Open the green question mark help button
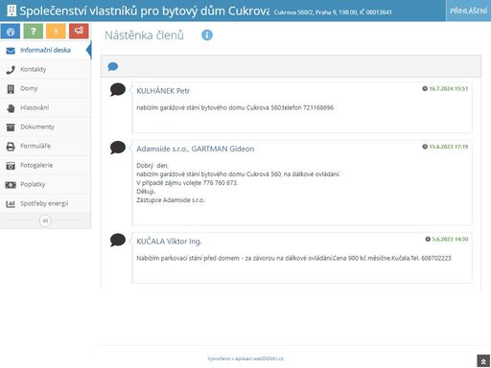Viewport: 491px width, 368px height. coord(34,32)
